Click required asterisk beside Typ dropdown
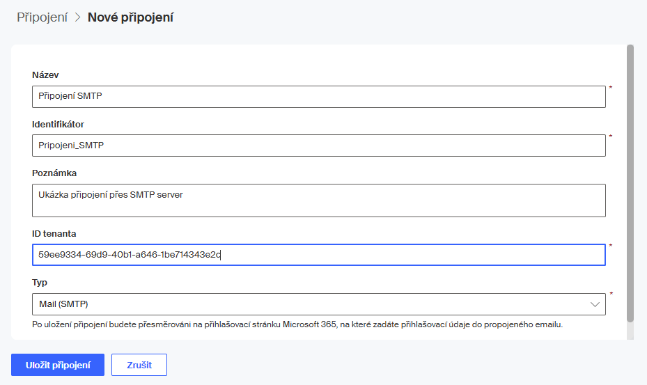The image size is (647, 385). tap(611, 295)
